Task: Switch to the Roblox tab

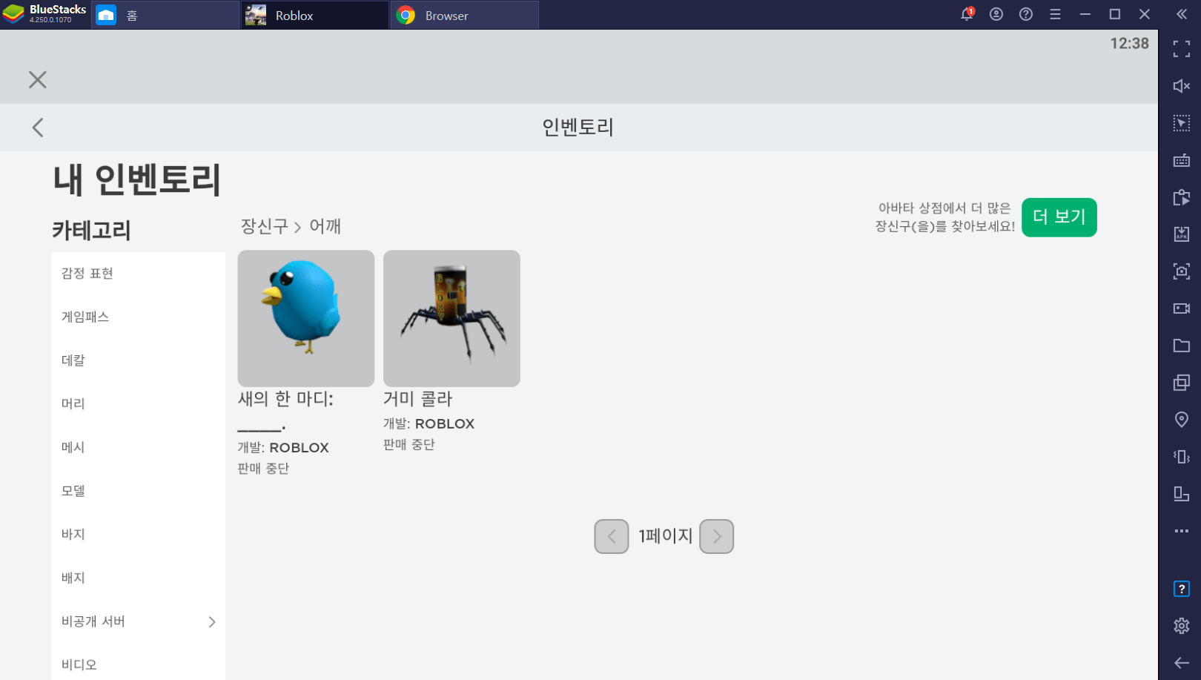Action: 315,15
